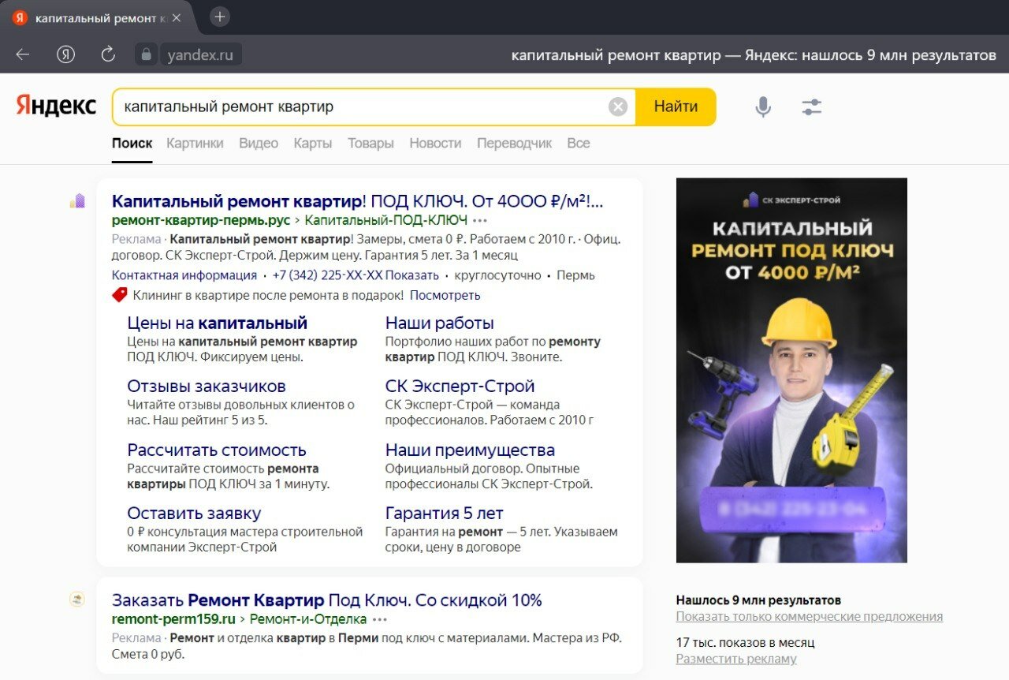Viewport: 1009px width, 680px height.
Task: Open three-dots menu after Ремонт-и-Отделка
Action: point(380,619)
